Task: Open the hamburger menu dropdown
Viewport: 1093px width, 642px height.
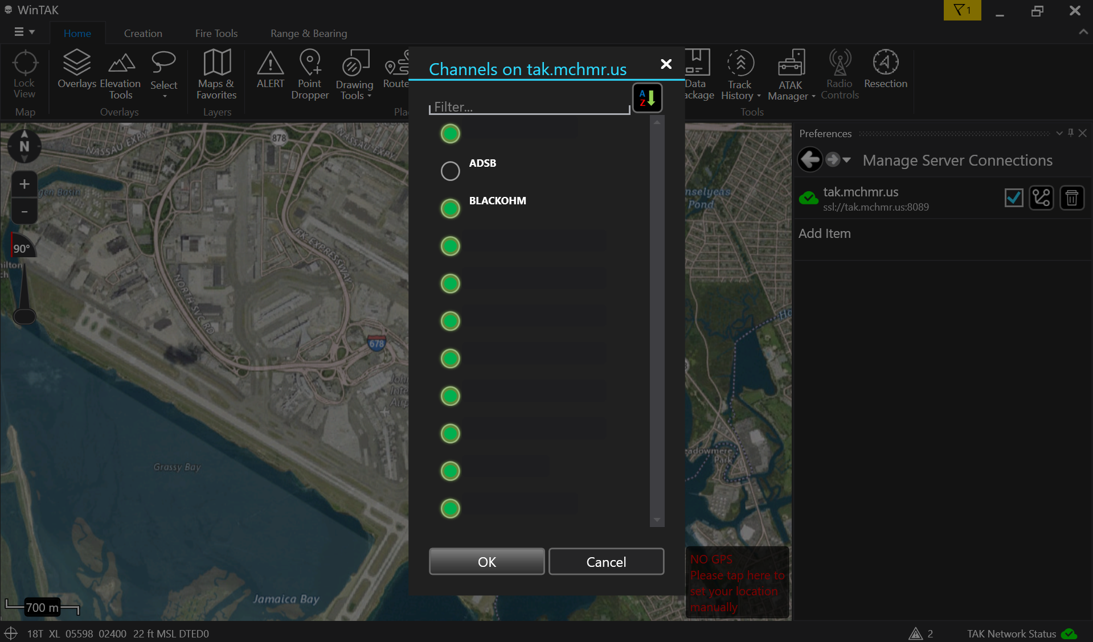Action: point(24,32)
